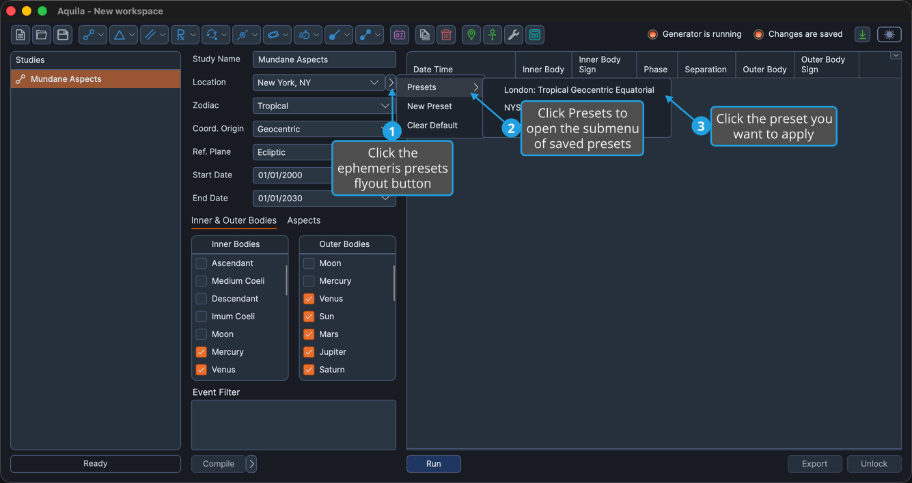
Task: Check the Ascendant inner body
Action: pyautogui.click(x=201, y=263)
